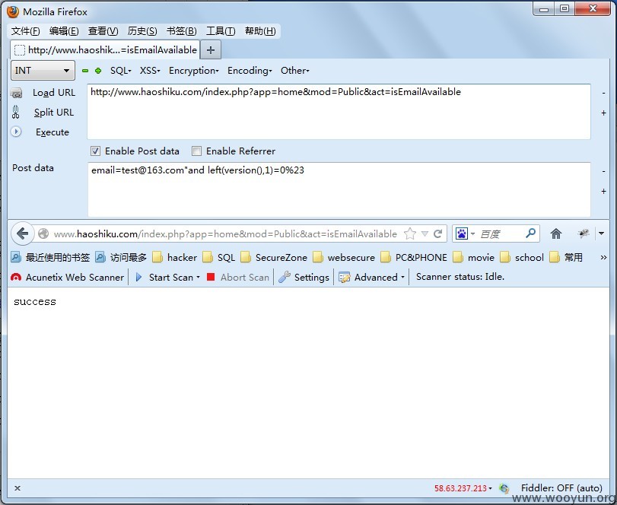
Task: Open 访问最多 bookmarks
Action: click(x=121, y=257)
